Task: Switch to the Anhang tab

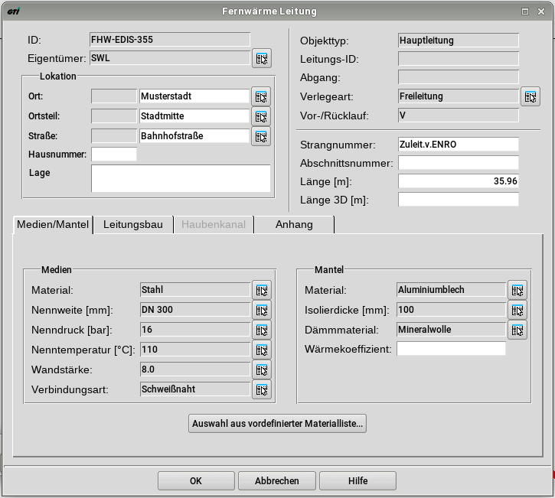Action: [x=294, y=225]
